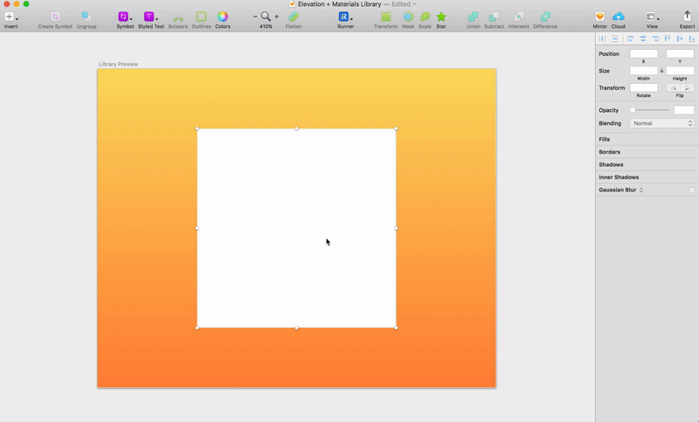The width and height of the screenshot is (699, 422).
Task: Open the View options dropdown
Action: coord(652,17)
